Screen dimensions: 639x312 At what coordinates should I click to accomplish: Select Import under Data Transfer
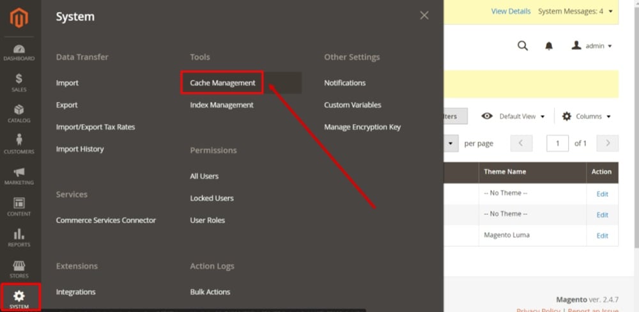point(67,82)
